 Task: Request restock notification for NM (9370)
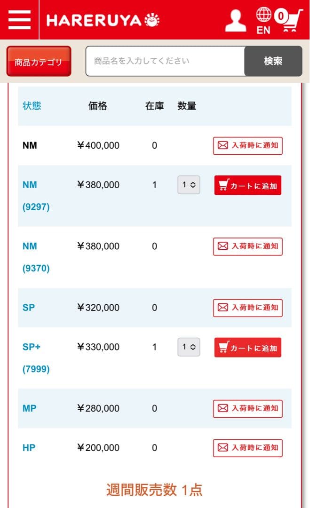(x=247, y=246)
